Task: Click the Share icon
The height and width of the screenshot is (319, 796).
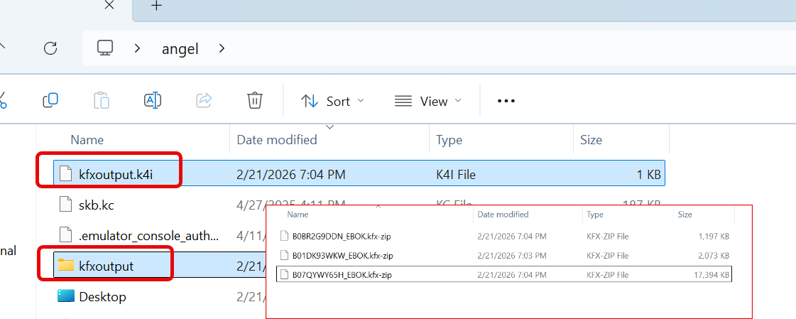Action: 204,101
